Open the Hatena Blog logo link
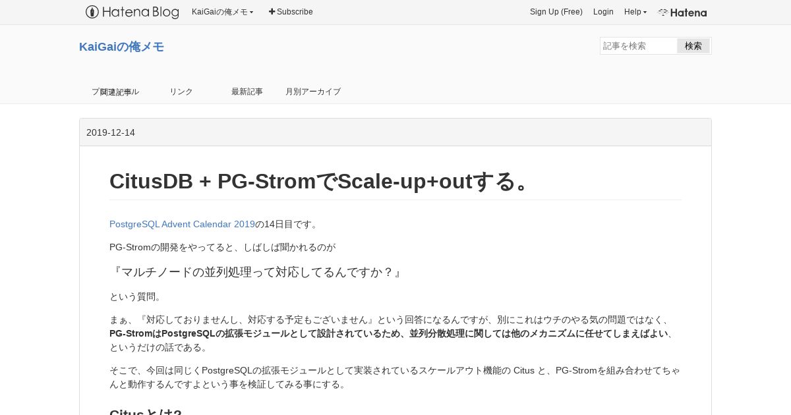 (x=132, y=12)
